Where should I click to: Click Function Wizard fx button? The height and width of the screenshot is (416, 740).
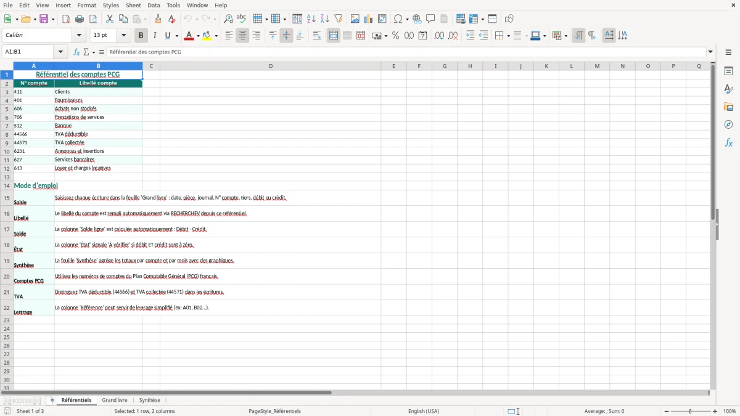click(x=76, y=52)
